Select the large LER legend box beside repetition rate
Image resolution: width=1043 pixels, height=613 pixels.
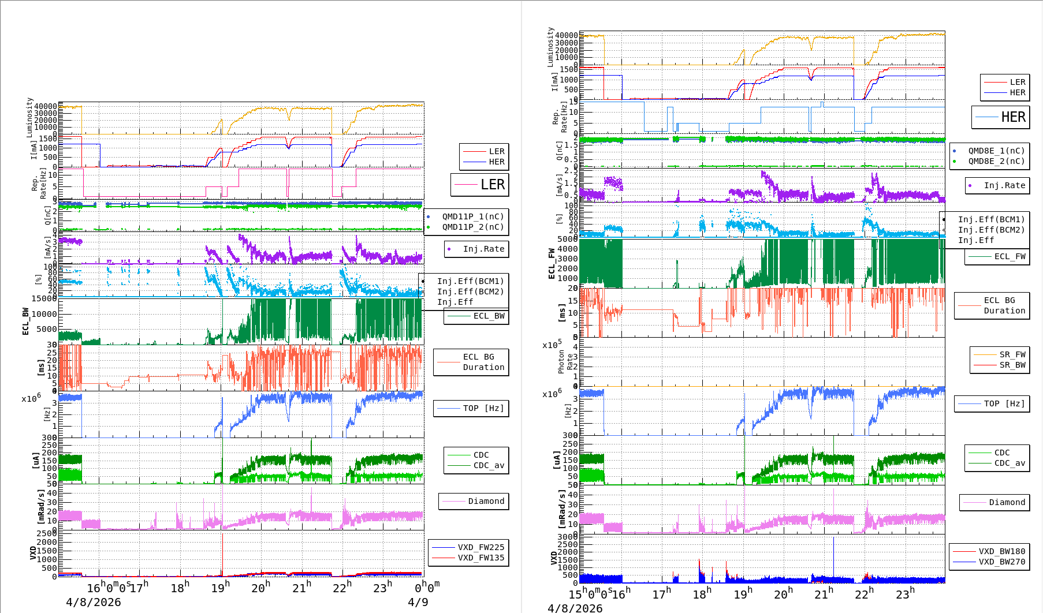pos(480,185)
